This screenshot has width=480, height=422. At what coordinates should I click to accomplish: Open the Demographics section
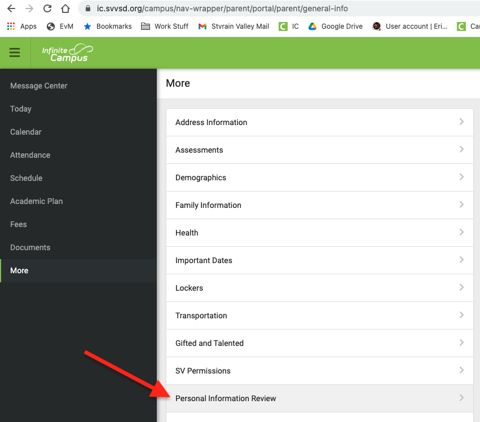coord(201,177)
